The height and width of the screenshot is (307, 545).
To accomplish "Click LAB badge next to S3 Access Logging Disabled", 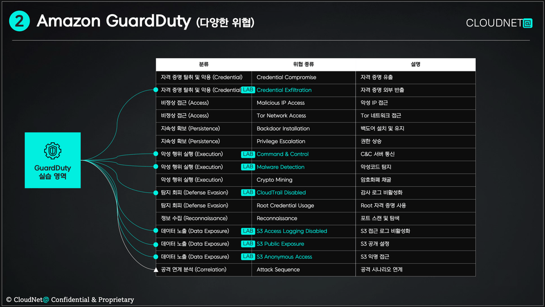I will pyautogui.click(x=248, y=231).
